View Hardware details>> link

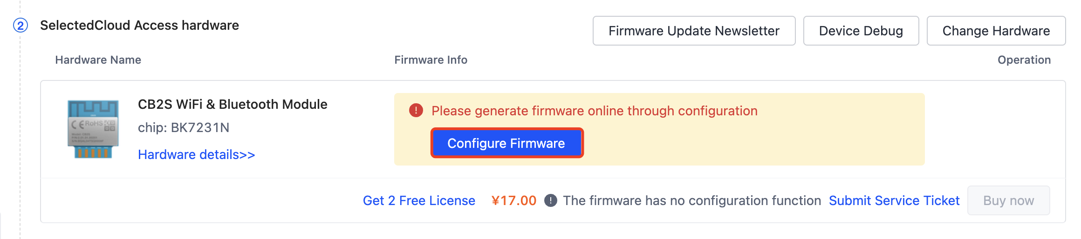[x=196, y=154]
